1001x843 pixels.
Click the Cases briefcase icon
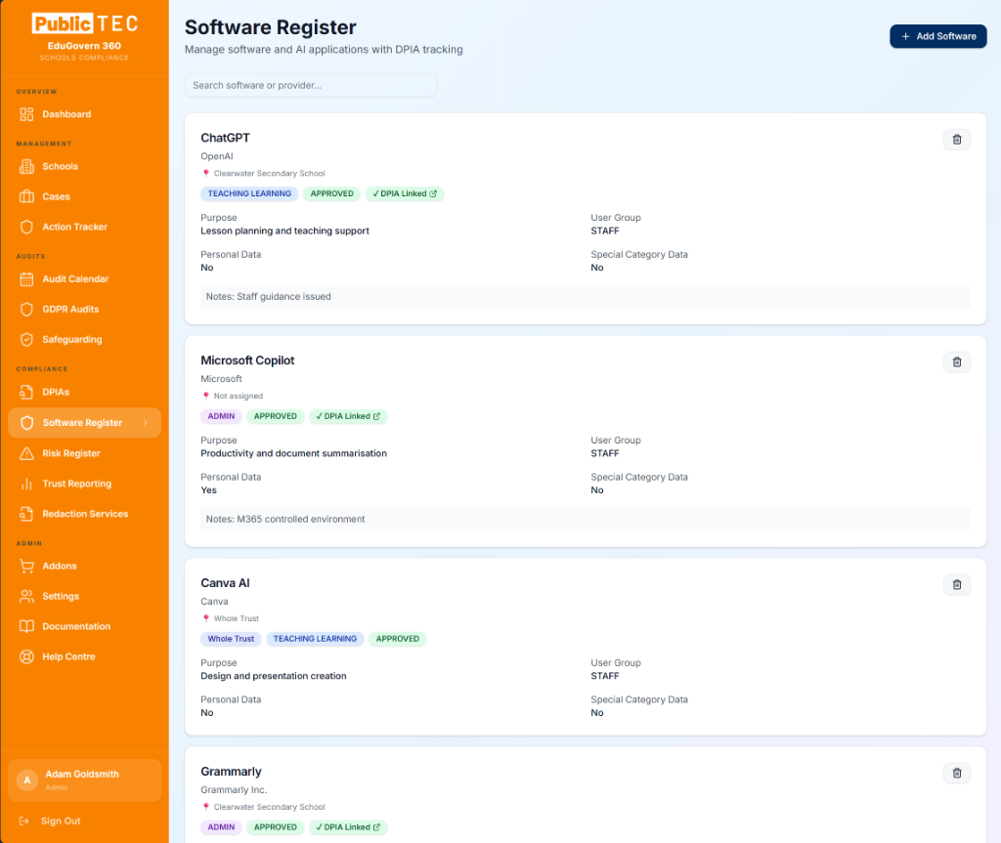click(26, 196)
